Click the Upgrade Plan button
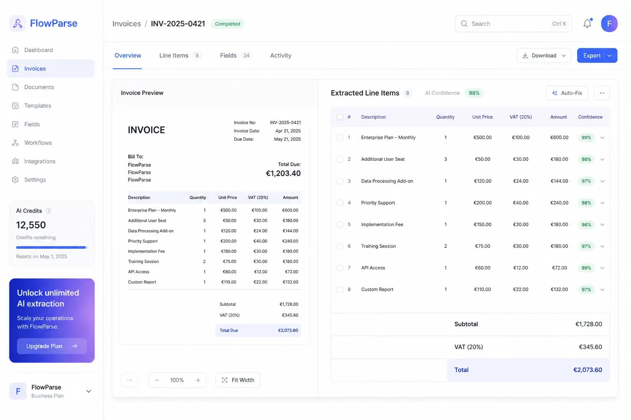The image size is (631, 420). coord(52,346)
